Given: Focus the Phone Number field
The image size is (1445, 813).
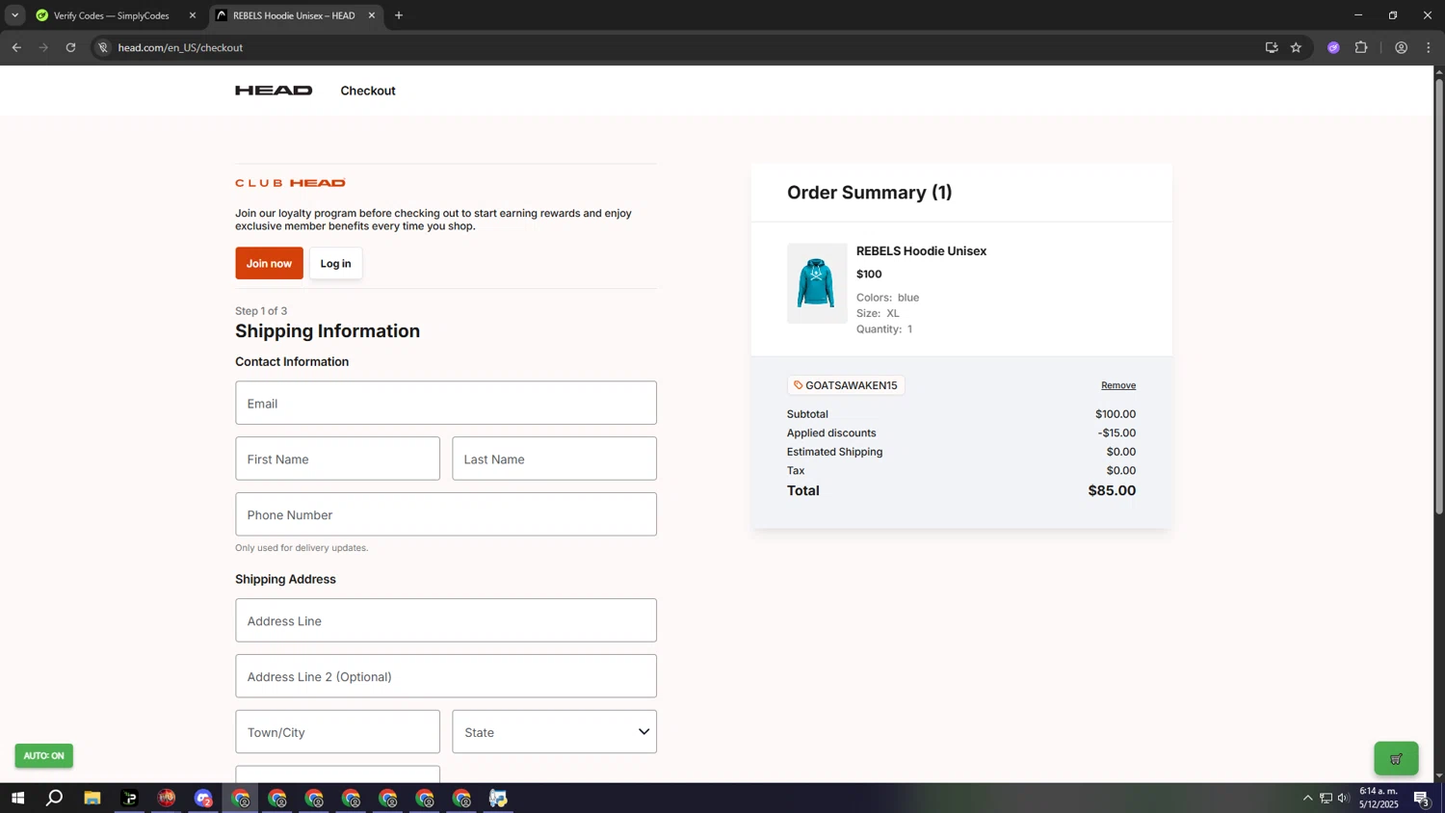Looking at the screenshot, I should pyautogui.click(x=446, y=514).
